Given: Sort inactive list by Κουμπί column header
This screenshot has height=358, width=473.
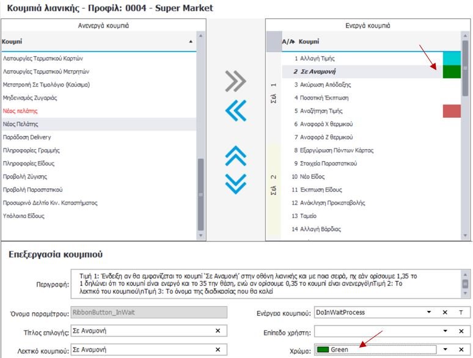Looking at the screenshot, I should click(x=98, y=41).
